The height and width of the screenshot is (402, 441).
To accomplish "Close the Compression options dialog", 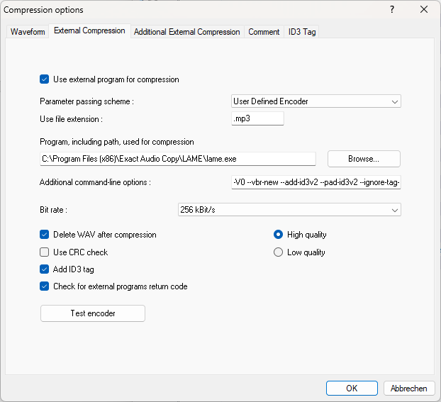I will click(x=424, y=10).
